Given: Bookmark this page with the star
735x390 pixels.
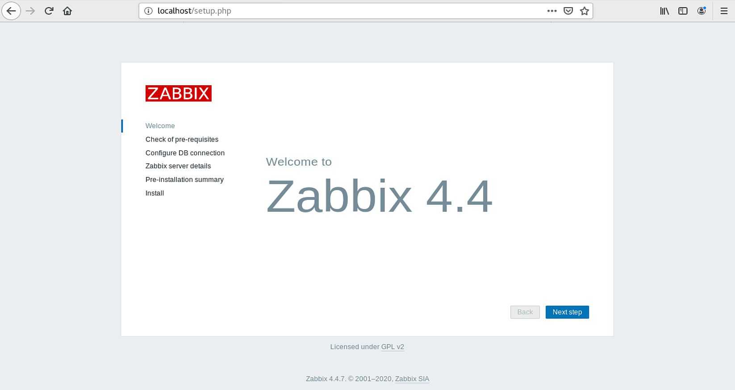Looking at the screenshot, I should click(x=584, y=11).
